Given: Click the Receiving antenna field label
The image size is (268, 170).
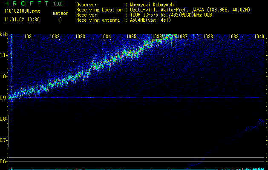Looking at the screenshot, I should tap(98, 20).
